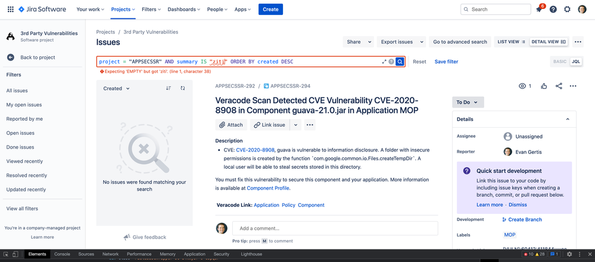Reset the search query
The width and height of the screenshot is (595, 262).
coord(419,61)
